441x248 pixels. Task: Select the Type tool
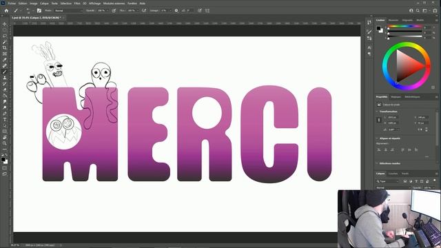pyautogui.click(x=5, y=119)
